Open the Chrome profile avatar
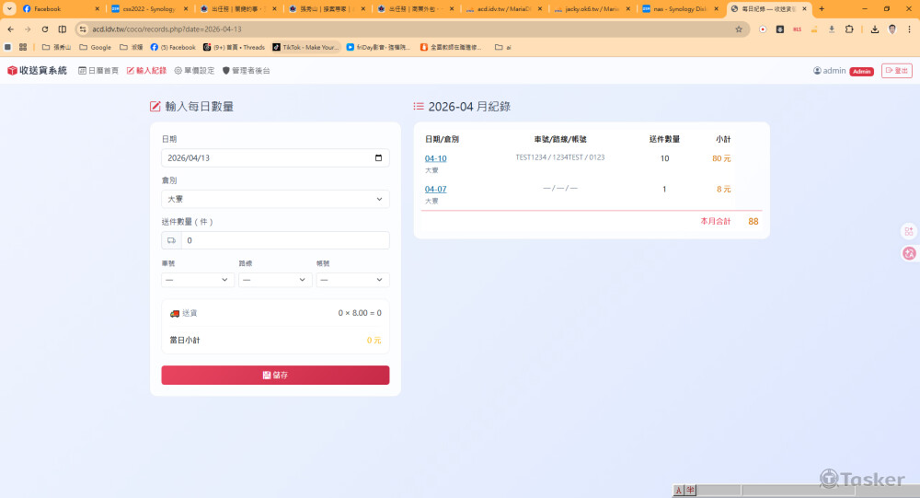 [892, 29]
